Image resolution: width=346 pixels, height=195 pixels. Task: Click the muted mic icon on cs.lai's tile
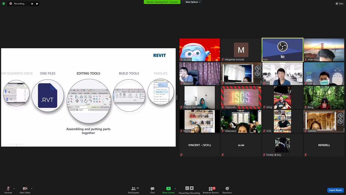pyautogui.click(x=223, y=155)
